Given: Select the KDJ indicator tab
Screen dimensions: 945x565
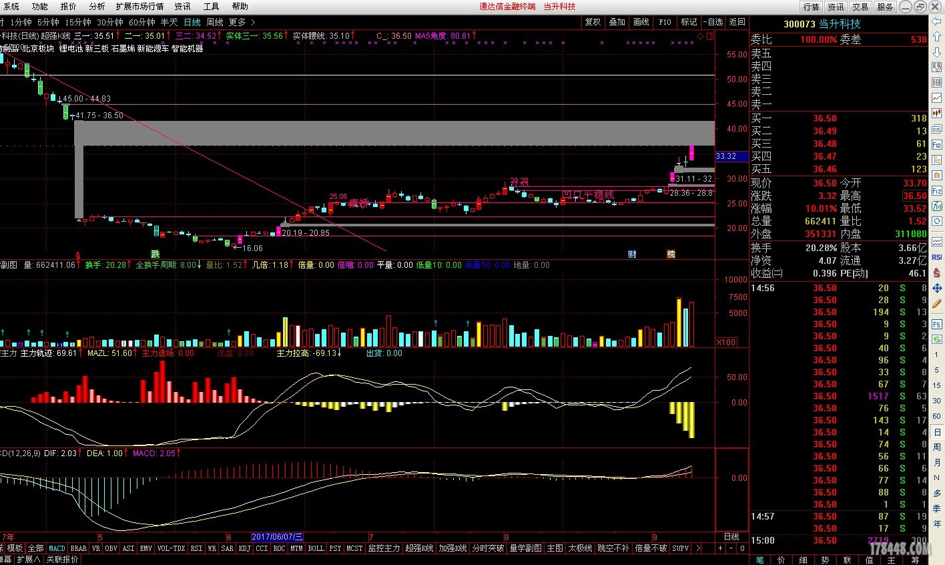Looking at the screenshot, I should 245,548.
